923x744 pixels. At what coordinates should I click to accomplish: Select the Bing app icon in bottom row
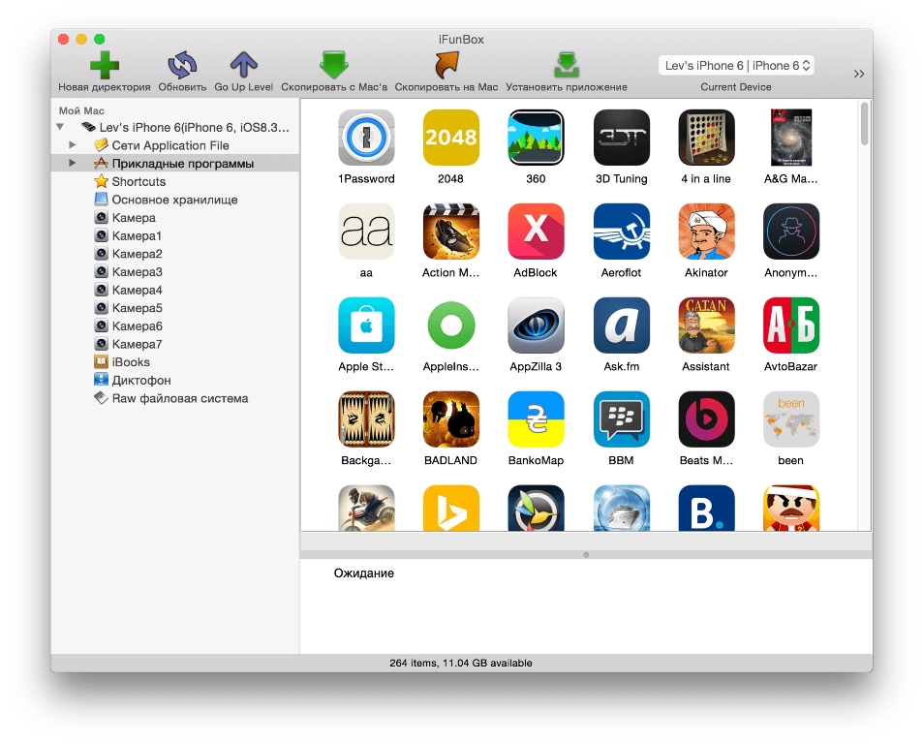tap(451, 508)
